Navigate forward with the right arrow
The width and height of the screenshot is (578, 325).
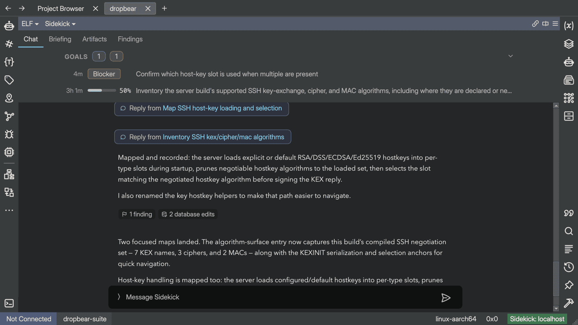pos(22,8)
